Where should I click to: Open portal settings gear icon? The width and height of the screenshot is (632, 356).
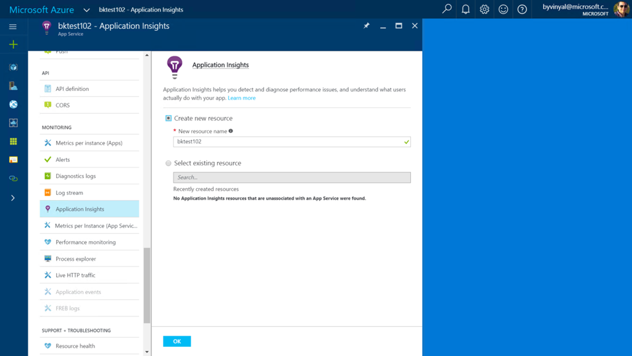tap(484, 9)
